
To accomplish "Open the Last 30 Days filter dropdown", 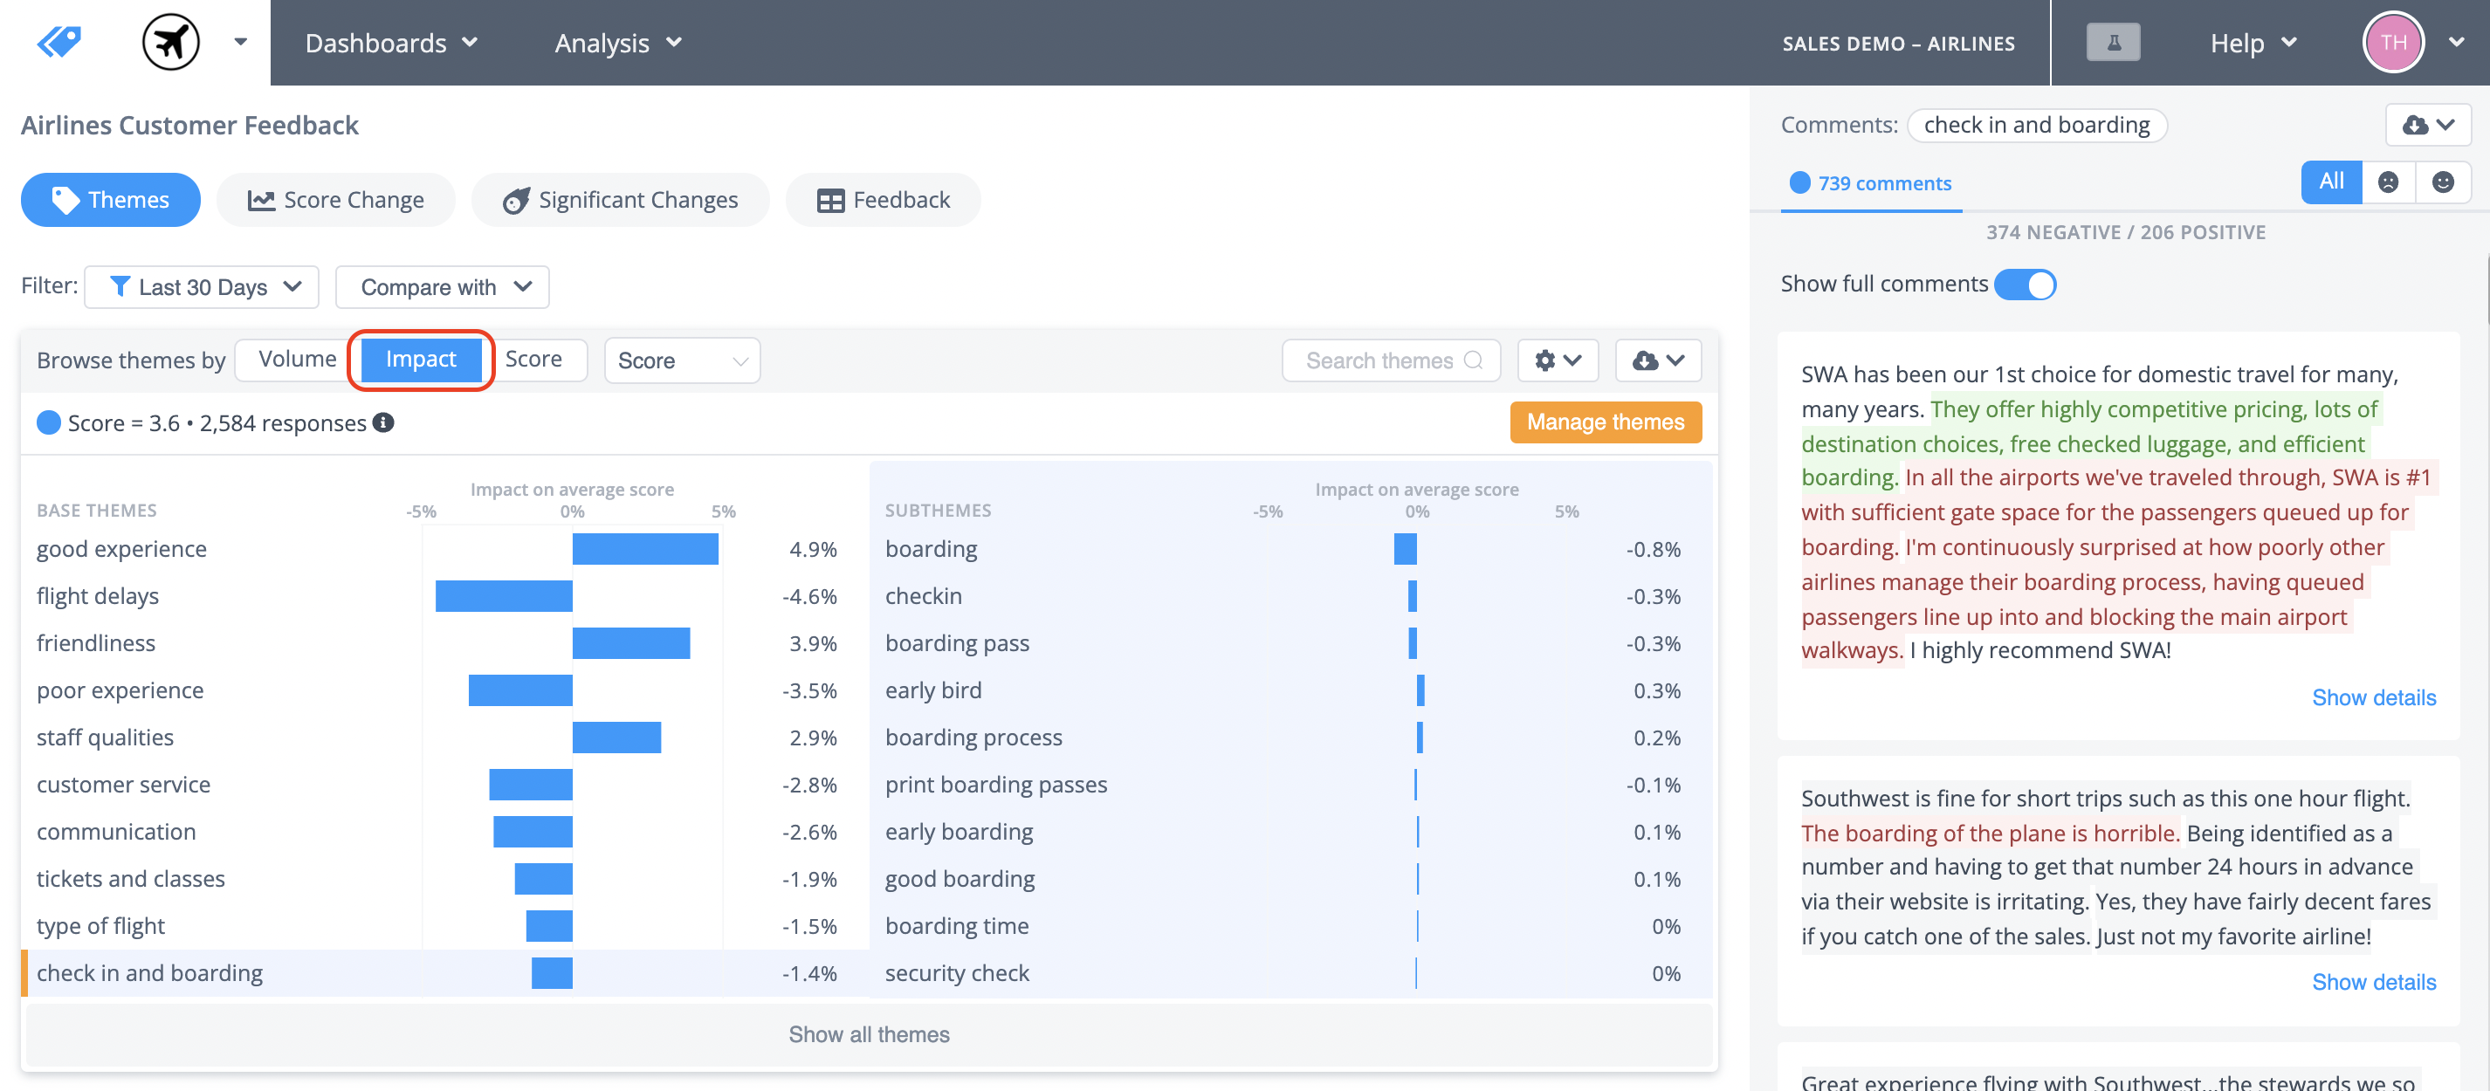I will pyautogui.click(x=202, y=287).
